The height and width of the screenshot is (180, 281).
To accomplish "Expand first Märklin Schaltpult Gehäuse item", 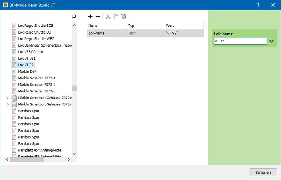I will (x=8, y=98).
